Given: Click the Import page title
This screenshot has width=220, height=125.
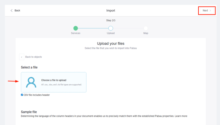Looking at the screenshot, I should 111,10.
